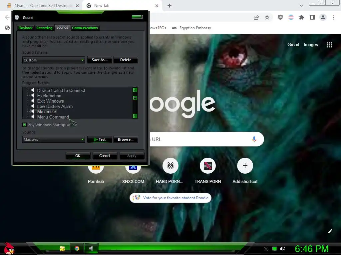Viewport: 341px width, 255px height.
Task: Click the Sound dialog title icon
Action: pyautogui.click(x=17, y=18)
